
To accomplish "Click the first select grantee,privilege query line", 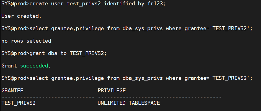I will (x=127, y=29).
